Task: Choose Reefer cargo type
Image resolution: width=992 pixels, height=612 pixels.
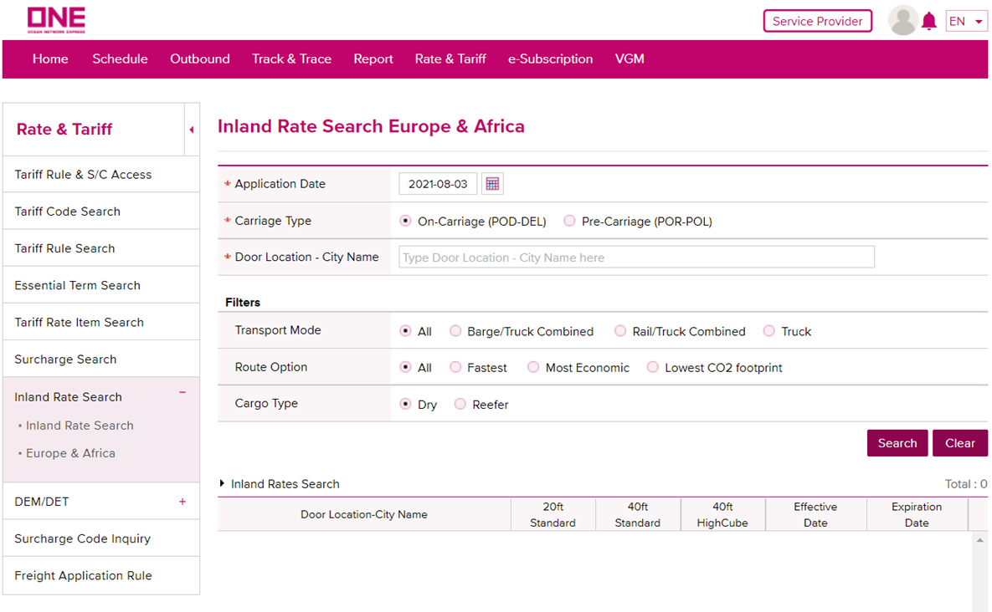Action: point(460,404)
